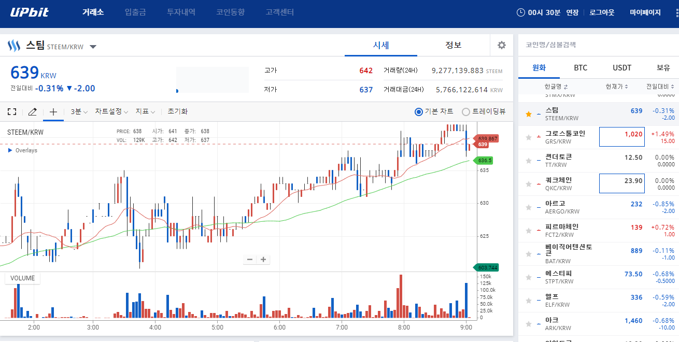Screen dimensions: 679x342
Task: Open 코인동향 menu
Action: click(230, 12)
